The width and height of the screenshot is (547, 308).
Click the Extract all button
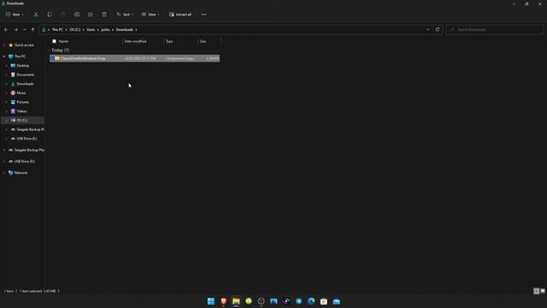click(x=180, y=15)
